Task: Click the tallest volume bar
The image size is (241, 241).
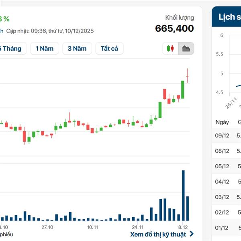Action: [x=183, y=195]
